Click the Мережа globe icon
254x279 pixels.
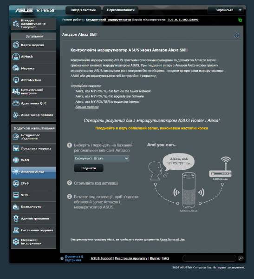(x=16, y=68)
